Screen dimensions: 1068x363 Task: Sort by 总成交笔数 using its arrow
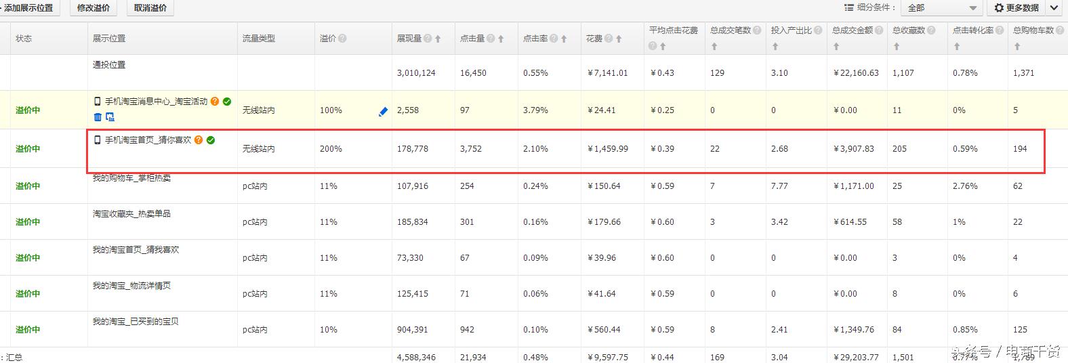pyautogui.click(x=714, y=47)
